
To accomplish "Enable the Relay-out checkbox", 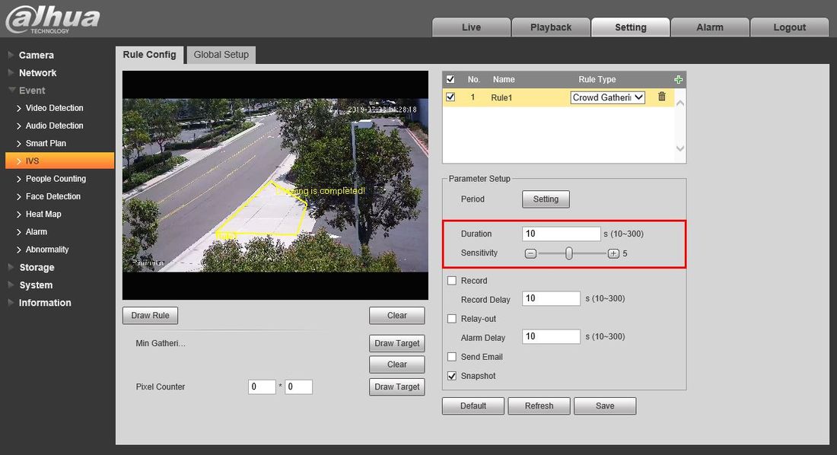I will point(452,319).
